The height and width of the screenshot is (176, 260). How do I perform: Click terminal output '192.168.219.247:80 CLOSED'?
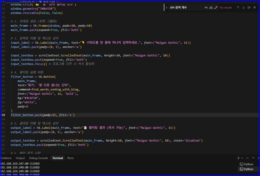(20, 164)
